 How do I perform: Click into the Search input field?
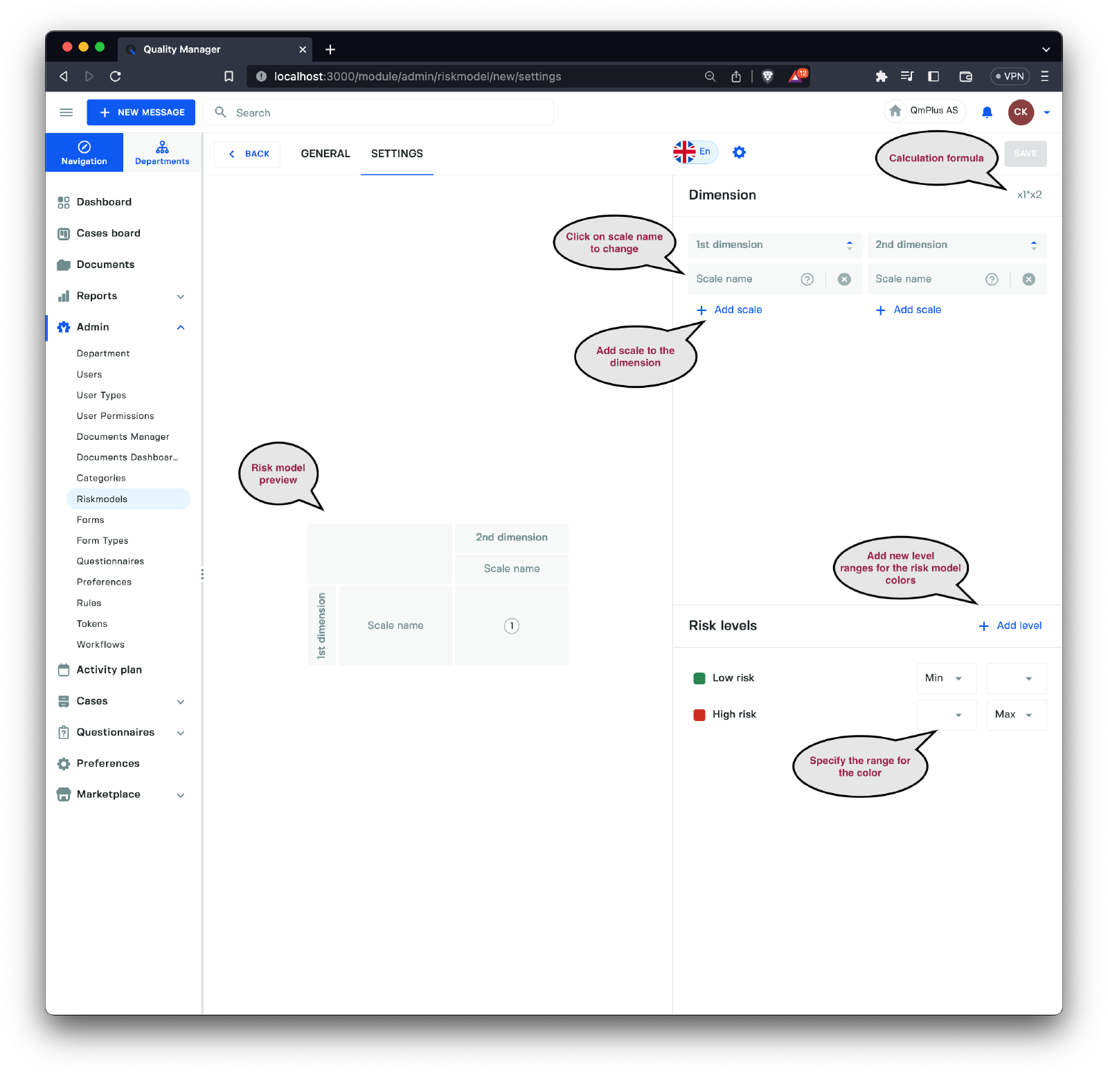pyautogui.click(x=388, y=113)
